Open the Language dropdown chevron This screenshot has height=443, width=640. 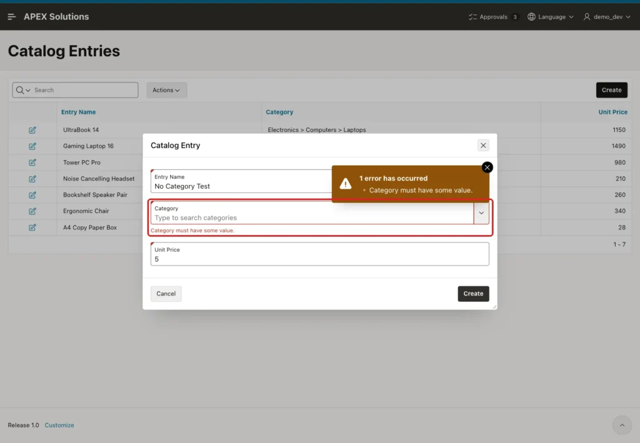click(571, 17)
